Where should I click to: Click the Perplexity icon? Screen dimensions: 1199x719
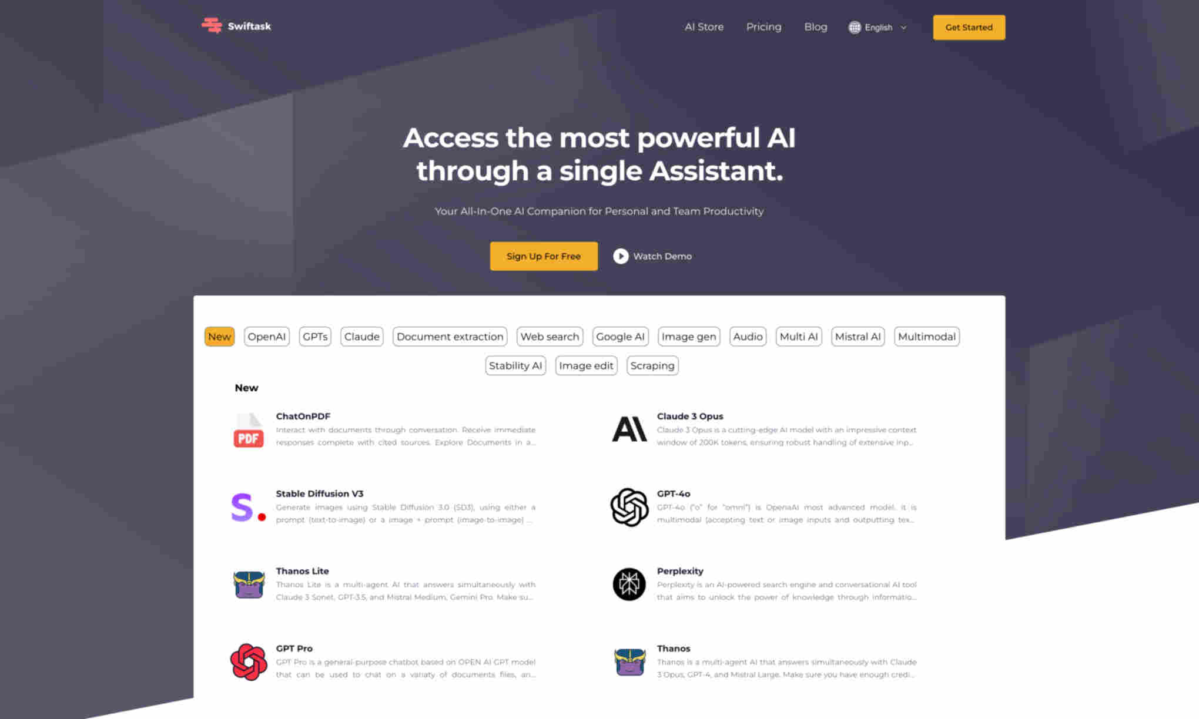(628, 584)
